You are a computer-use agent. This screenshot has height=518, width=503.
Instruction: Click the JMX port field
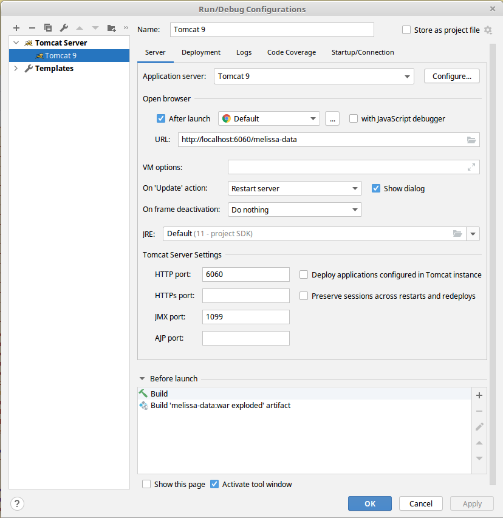pyautogui.click(x=246, y=317)
